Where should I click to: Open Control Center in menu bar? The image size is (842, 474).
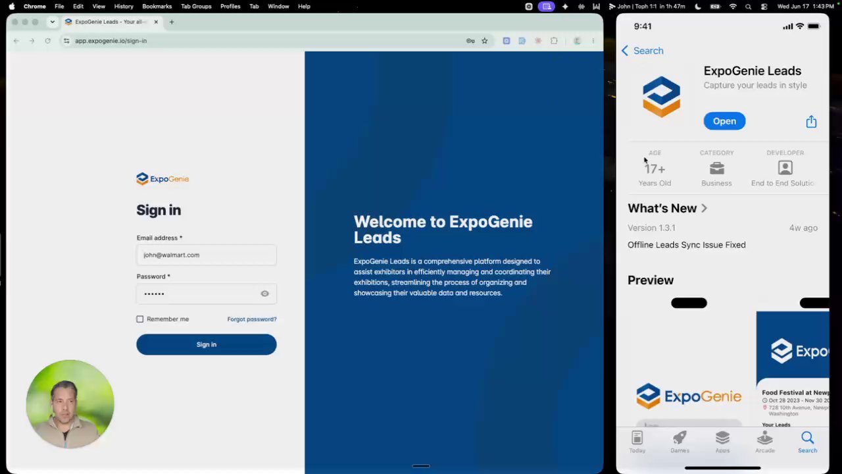click(764, 7)
